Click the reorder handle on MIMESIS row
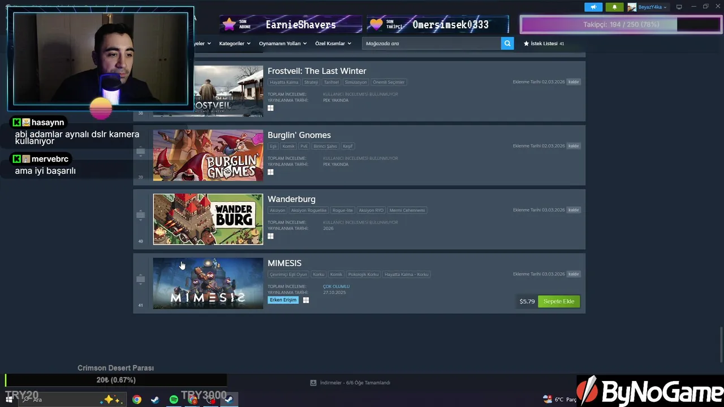Screen dimensions: 724x407 click(141, 279)
